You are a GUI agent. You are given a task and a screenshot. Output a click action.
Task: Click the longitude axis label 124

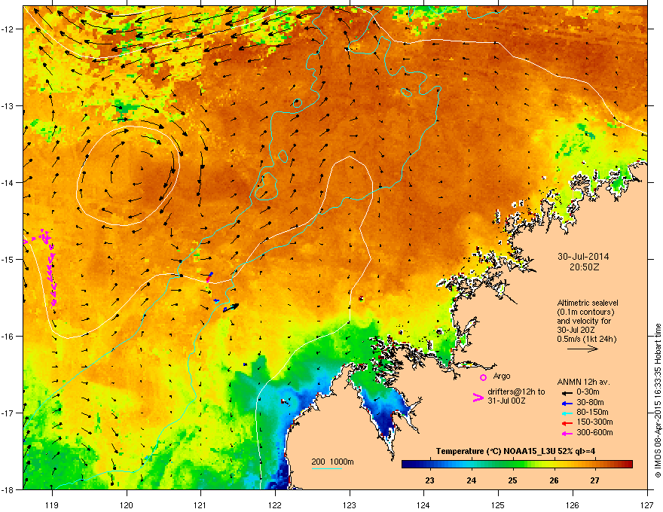click(x=423, y=505)
